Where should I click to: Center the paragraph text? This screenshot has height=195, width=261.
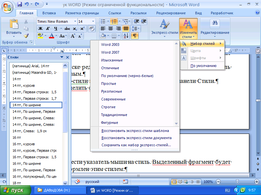click(111, 29)
